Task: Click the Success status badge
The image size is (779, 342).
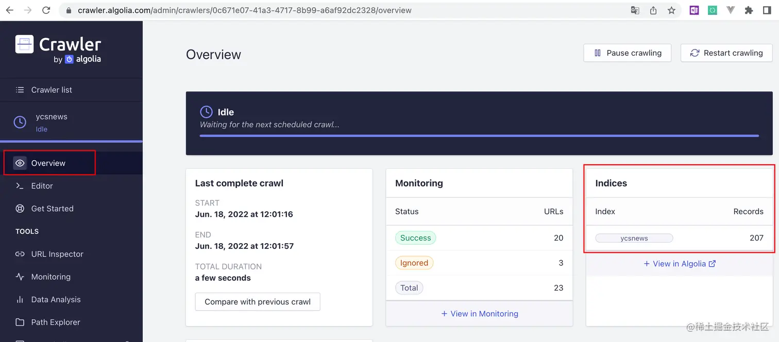Action: point(416,238)
